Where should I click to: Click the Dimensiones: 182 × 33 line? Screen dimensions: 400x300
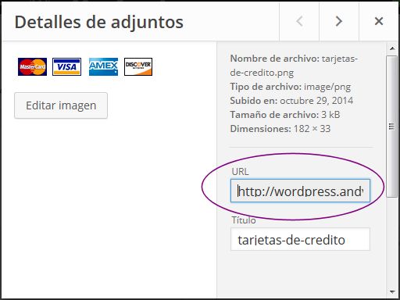(x=280, y=129)
